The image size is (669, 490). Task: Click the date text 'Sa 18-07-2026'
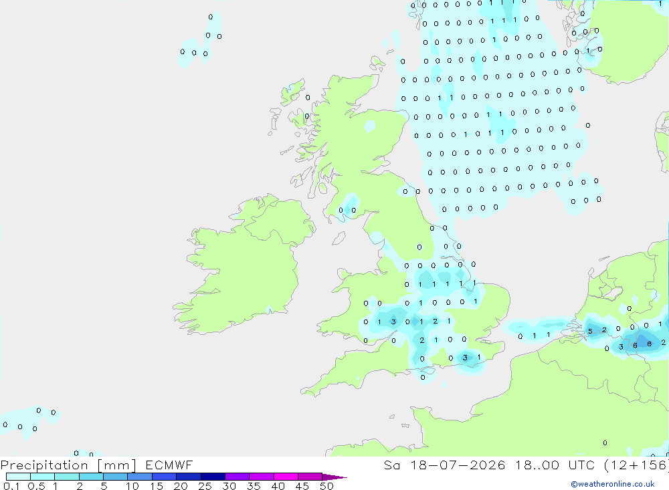coord(445,465)
